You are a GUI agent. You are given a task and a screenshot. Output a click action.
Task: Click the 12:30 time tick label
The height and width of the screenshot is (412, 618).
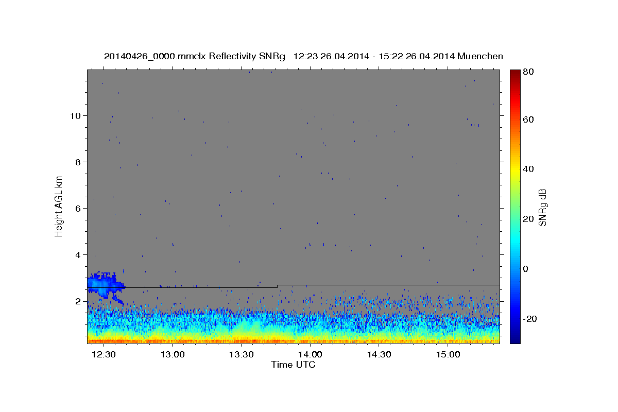pyautogui.click(x=104, y=355)
